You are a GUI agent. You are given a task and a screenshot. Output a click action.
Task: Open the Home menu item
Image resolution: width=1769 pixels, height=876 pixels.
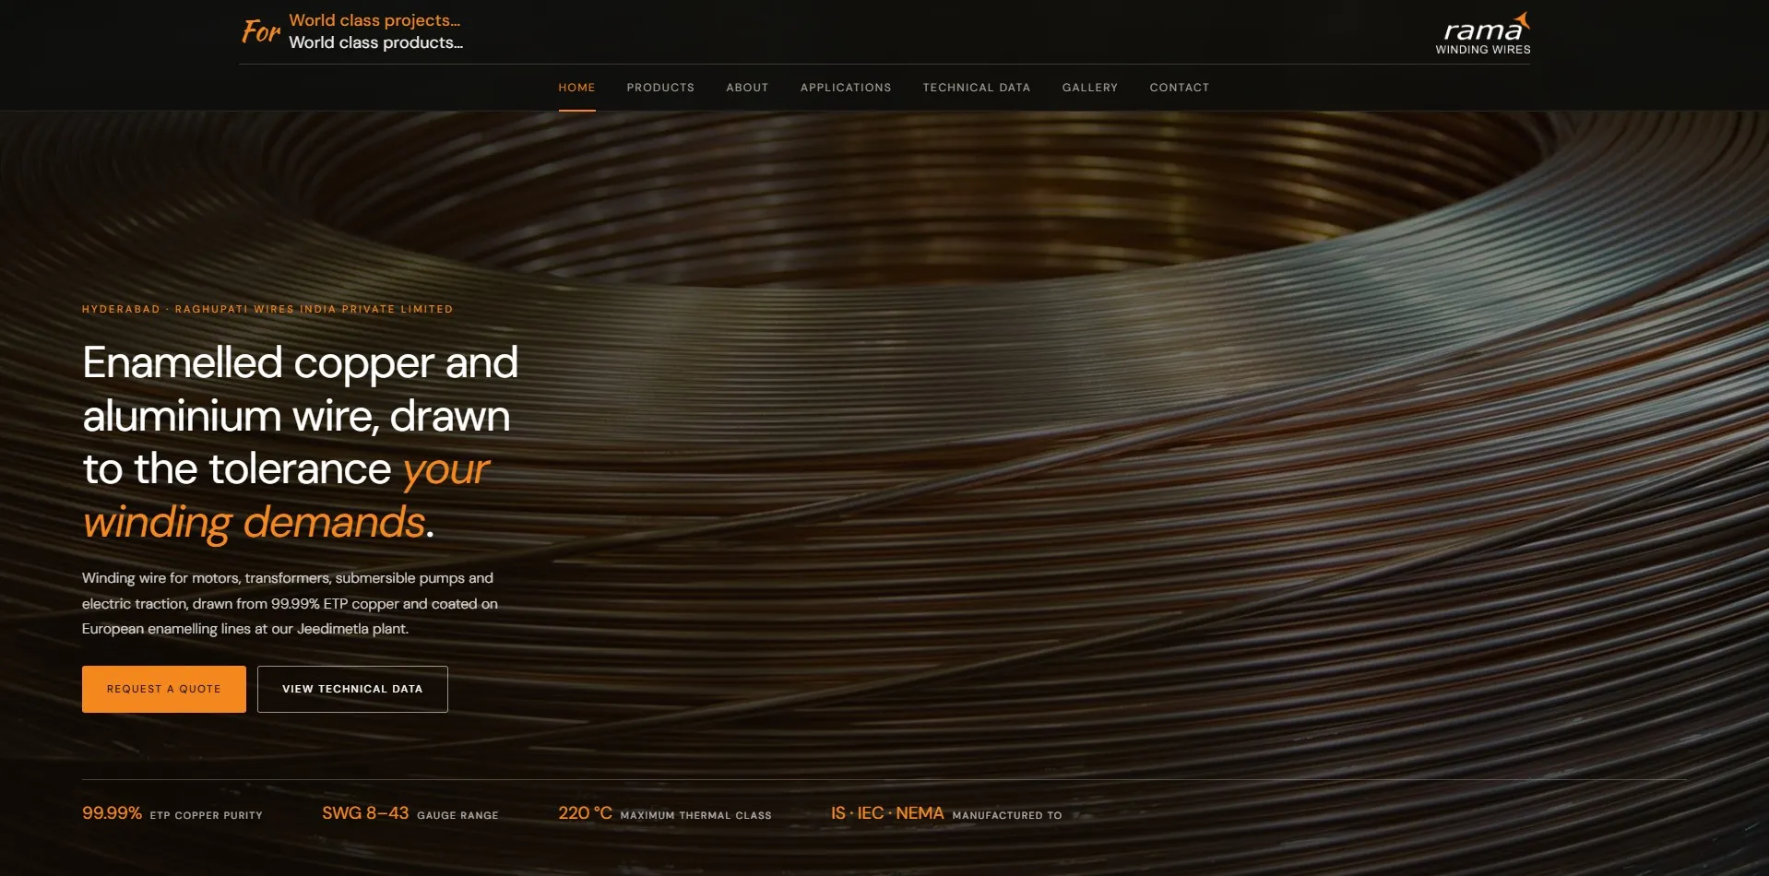tap(576, 88)
